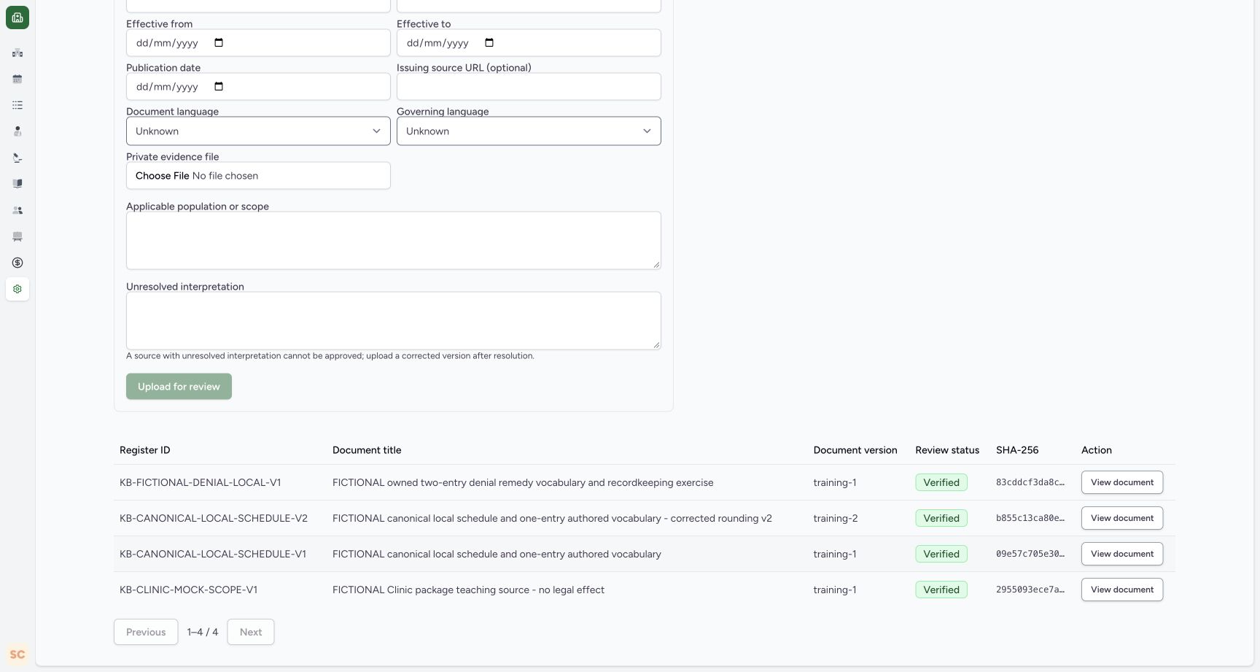This screenshot has width=1260, height=672.
Task: Click the Verified badge for KB-FICTIONAL-DENIAL-LOCAL-V1
Action: 941,482
